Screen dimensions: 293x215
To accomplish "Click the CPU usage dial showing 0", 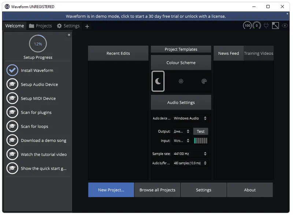I will 257,26.
